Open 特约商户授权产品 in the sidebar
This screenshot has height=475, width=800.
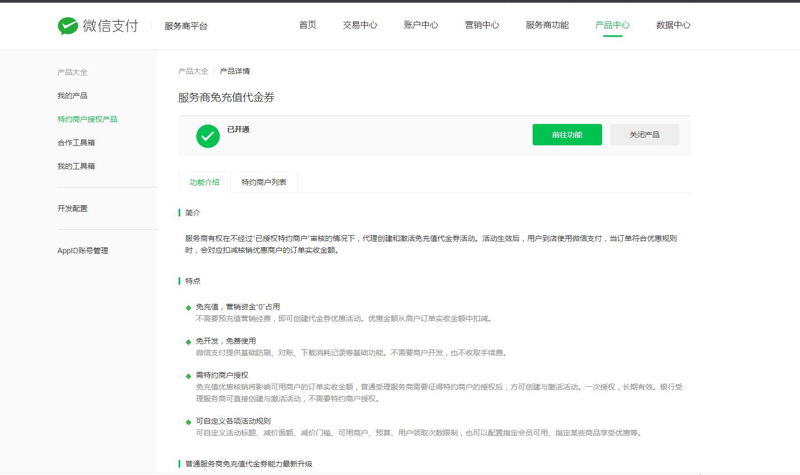pos(87,119)
